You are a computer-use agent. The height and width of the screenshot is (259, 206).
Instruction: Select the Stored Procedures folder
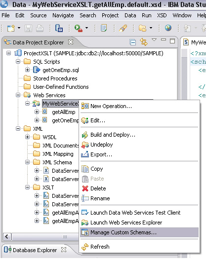pyautogui.click(x=55, y=78)
